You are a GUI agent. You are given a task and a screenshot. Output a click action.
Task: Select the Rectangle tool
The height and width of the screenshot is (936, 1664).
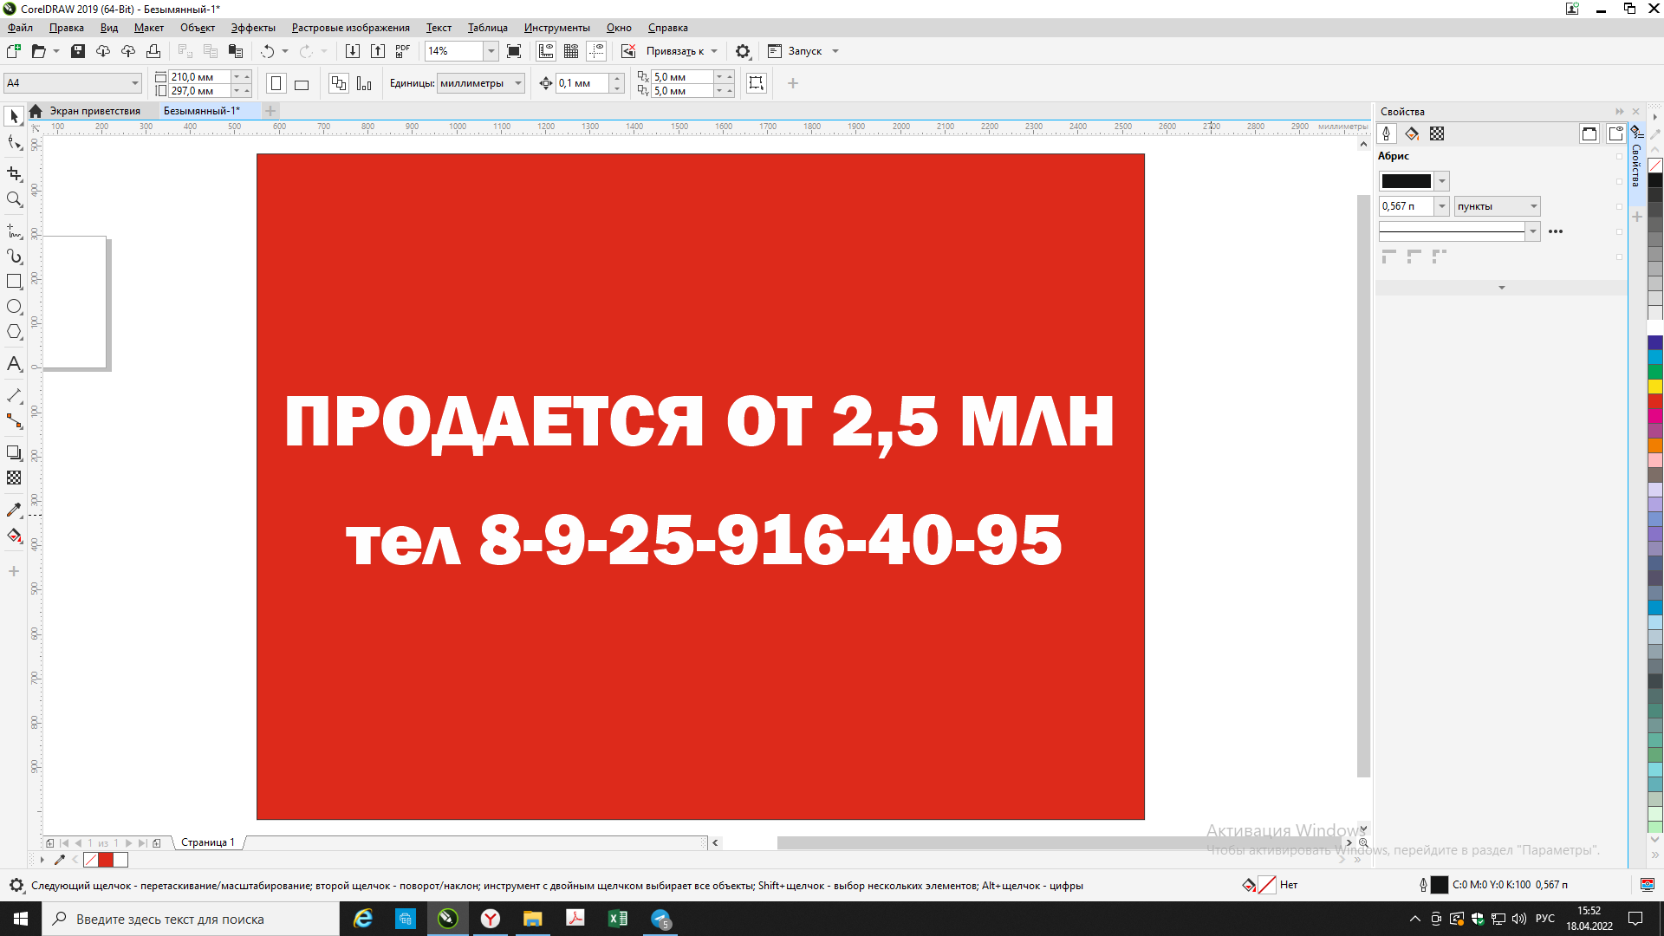tap(14, 282)
